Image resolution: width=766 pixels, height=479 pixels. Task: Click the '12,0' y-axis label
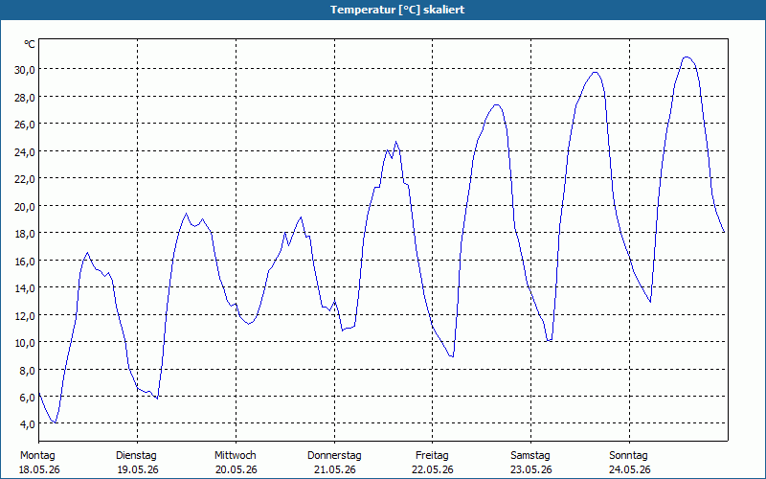pos(25,315)
